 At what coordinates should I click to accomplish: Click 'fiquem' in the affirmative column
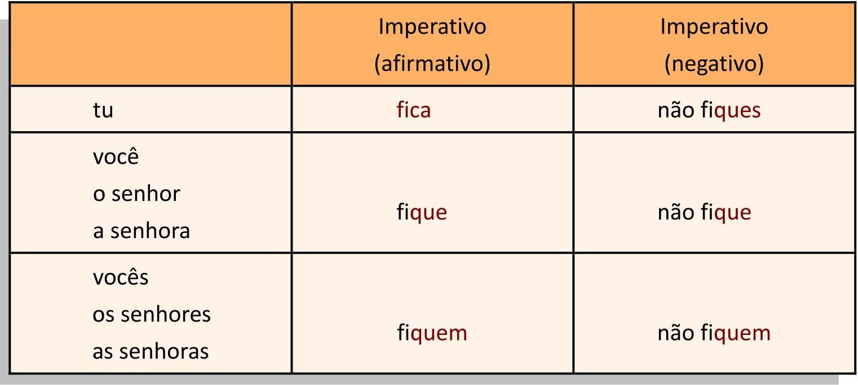point(432,333)
